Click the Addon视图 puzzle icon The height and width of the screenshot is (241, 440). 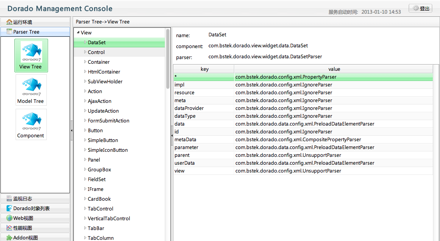9,237
